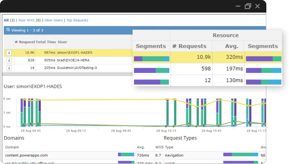This screenshot has height=164, width=291.
Task: Sort by # Requests column in user table
Action: (25, 42)
